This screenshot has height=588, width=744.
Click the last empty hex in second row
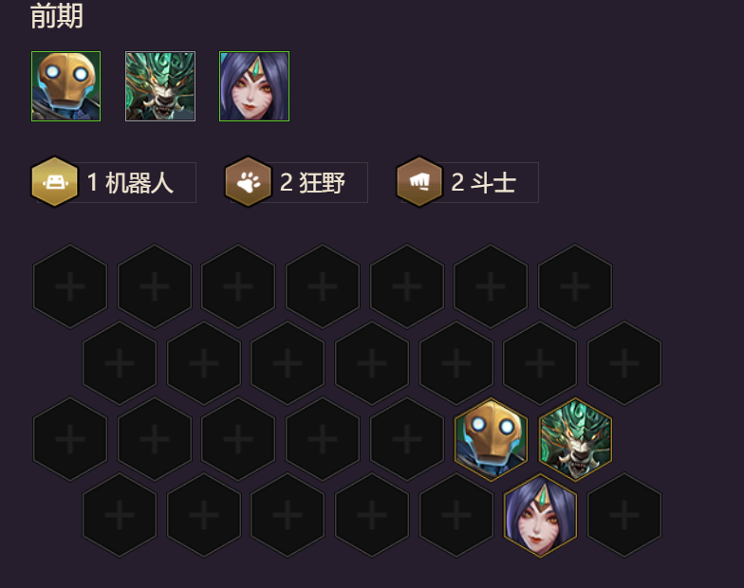coord(624,363)
